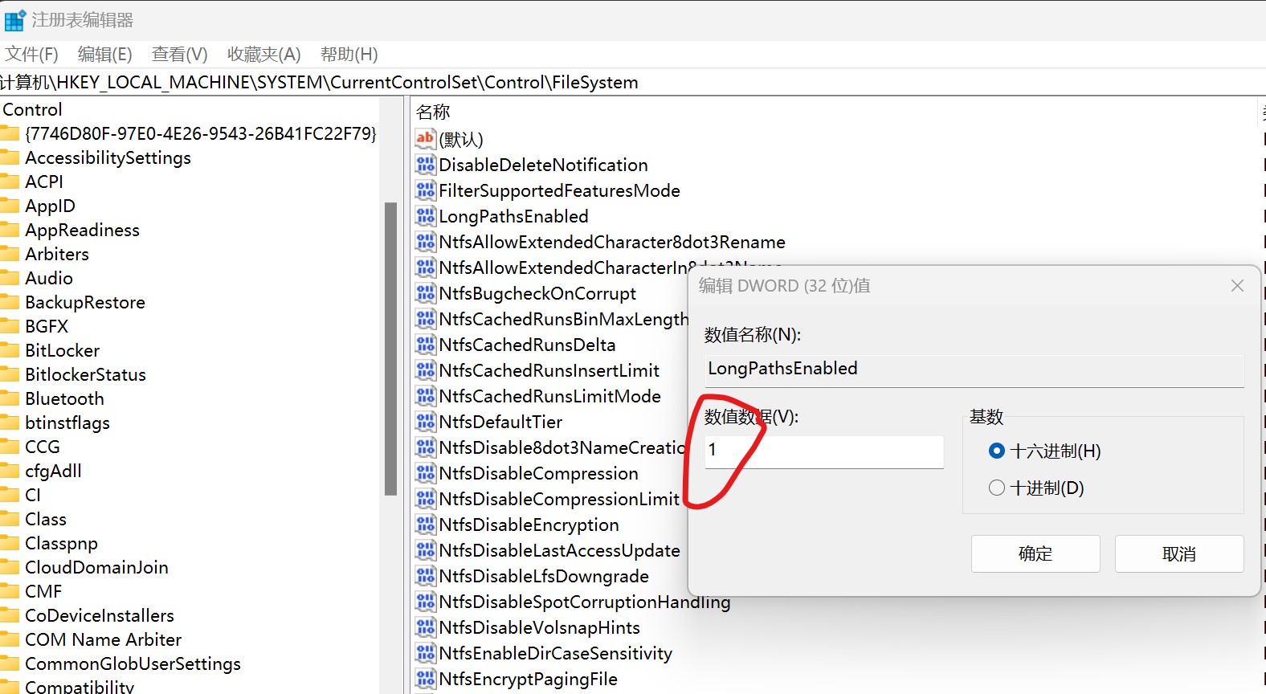Select the BitlockerStatus key in the tree
1266x694 pixels.
click(85, 374)
